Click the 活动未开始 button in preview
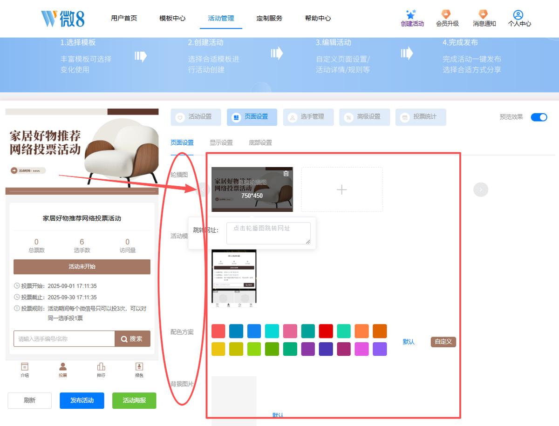This screenshot has width=559, height=426. click(x=82, y=267)
